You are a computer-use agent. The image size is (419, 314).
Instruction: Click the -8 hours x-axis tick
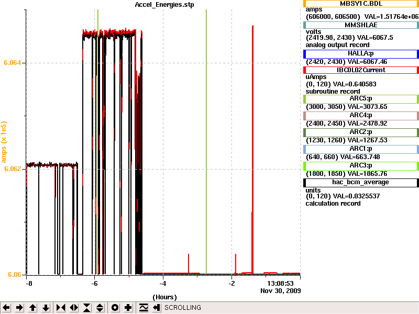[29, 284]
